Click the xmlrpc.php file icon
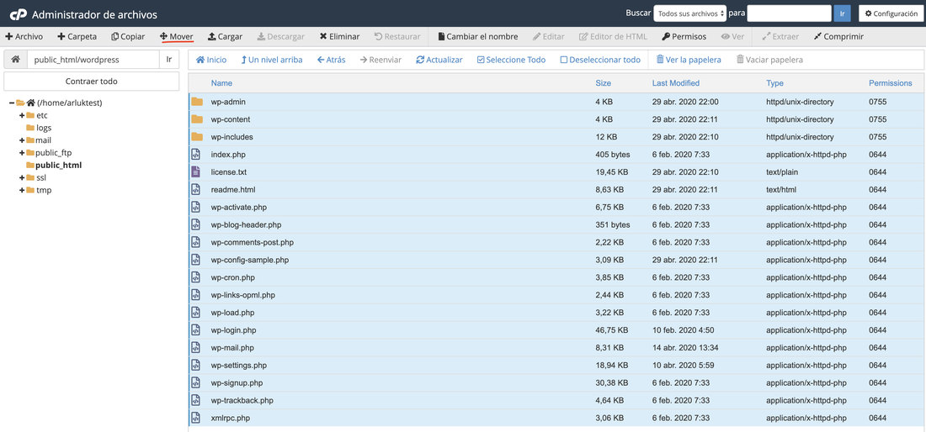 click(195, 418)
